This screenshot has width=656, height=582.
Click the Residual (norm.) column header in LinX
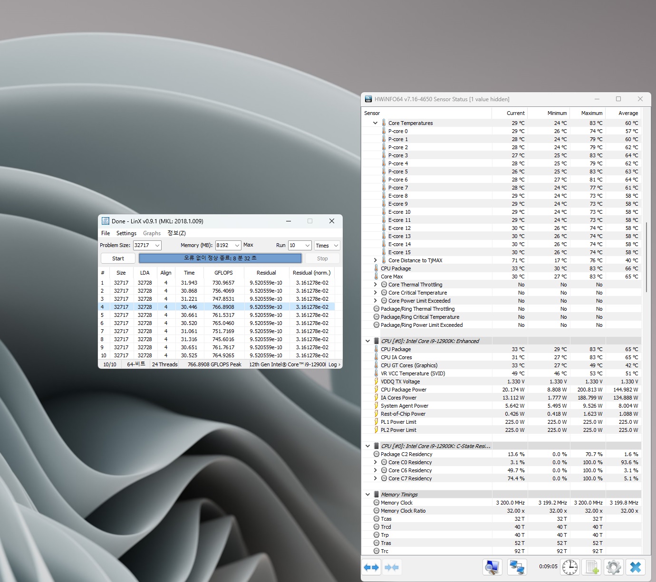(311, 273)
